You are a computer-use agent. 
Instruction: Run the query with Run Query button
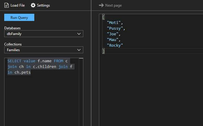click(x=19, y=17)
